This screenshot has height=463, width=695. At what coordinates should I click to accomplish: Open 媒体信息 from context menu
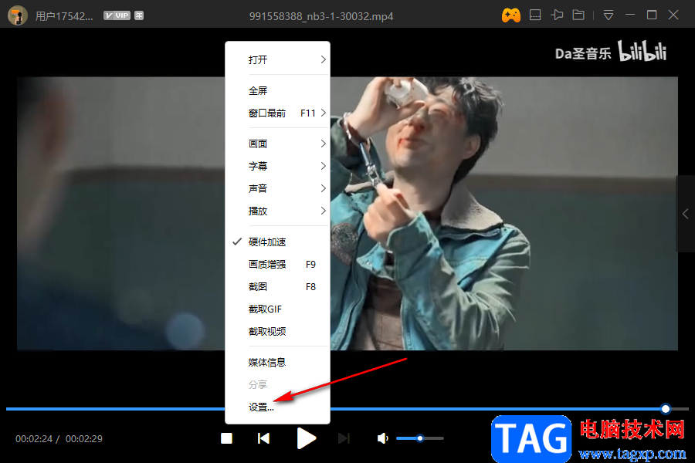click(277, 363)
